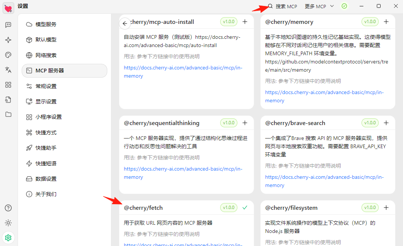The image size is (403, 246).
Task: Select 数据设置 settings menu item
Action: pyautogui.click(x=65, y=179)
